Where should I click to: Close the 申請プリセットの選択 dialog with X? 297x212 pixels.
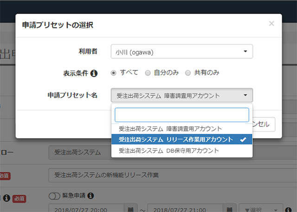pyautogui.click(x=271, y=24)
